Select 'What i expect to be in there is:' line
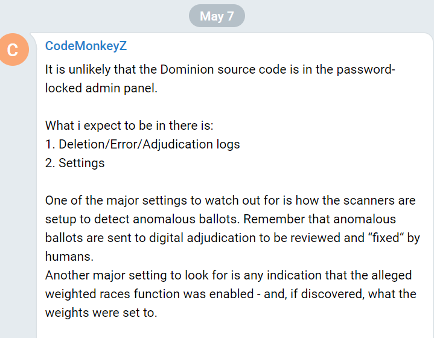This screenshot has width=434, height=338. [x=129, y=126]
